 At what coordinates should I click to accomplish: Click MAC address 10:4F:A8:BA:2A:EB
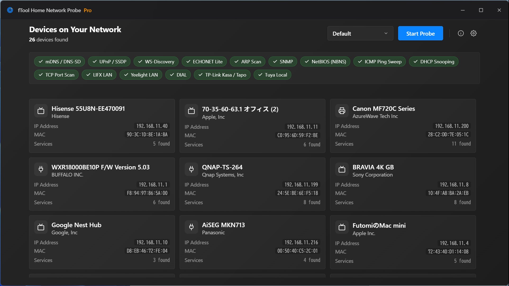[448, 193]
